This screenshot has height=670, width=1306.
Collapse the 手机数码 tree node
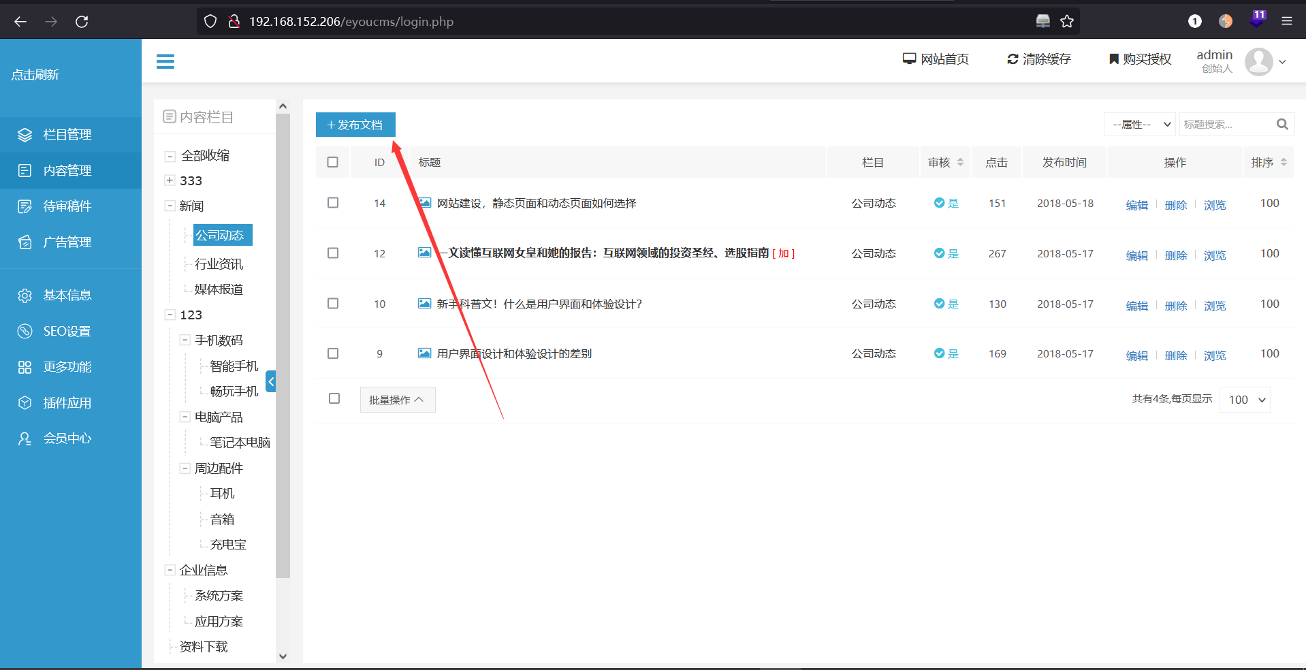pyautogui.click(x=185, y=340)
